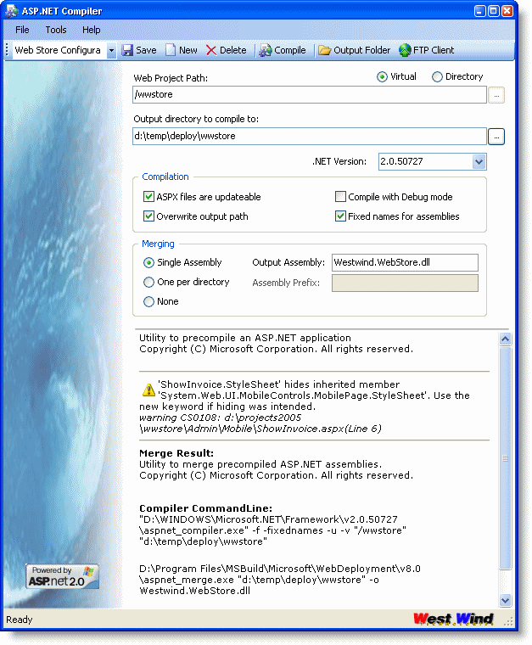Click the output pane scroll down arrow
The width and height of the screenshot is (532, 645).
click(x=506, y=600)
